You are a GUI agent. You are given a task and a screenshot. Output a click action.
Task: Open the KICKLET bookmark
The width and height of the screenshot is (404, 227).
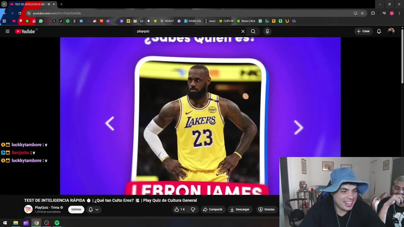click(x=167, y=21)
